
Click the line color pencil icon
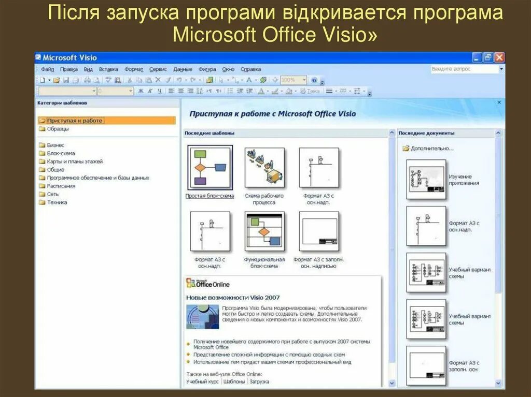tap(275, 91)
